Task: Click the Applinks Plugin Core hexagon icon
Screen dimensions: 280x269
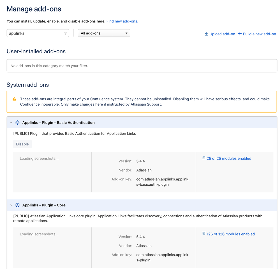Action: 17,205
